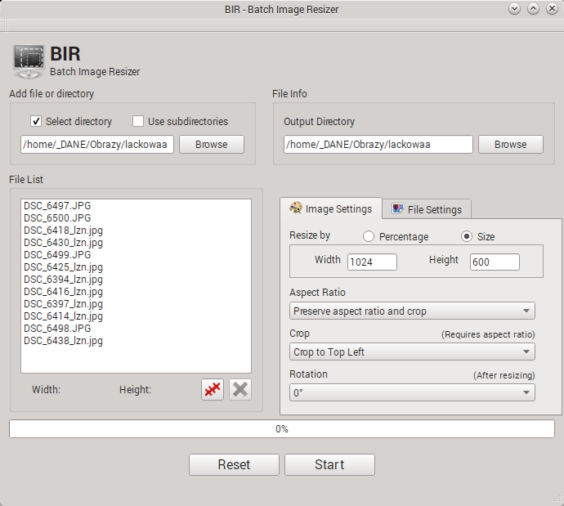
Task: Enable the Use subdirectories checkbox
Action: (138, 121)
